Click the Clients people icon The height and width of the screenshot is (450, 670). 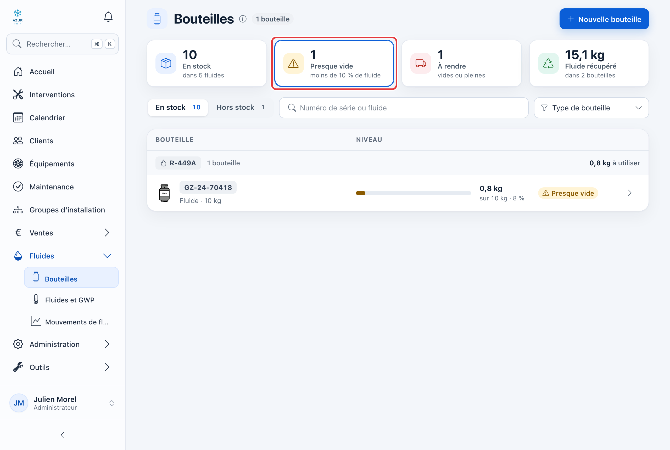(x=18, y=140)
